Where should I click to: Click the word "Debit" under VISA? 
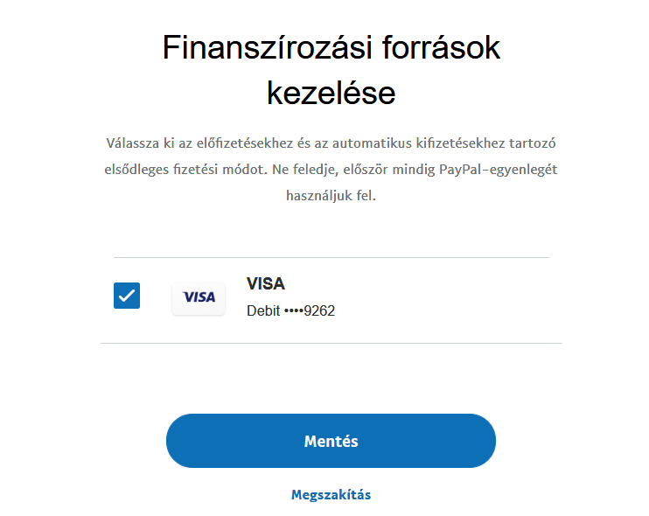click(263, 310)
